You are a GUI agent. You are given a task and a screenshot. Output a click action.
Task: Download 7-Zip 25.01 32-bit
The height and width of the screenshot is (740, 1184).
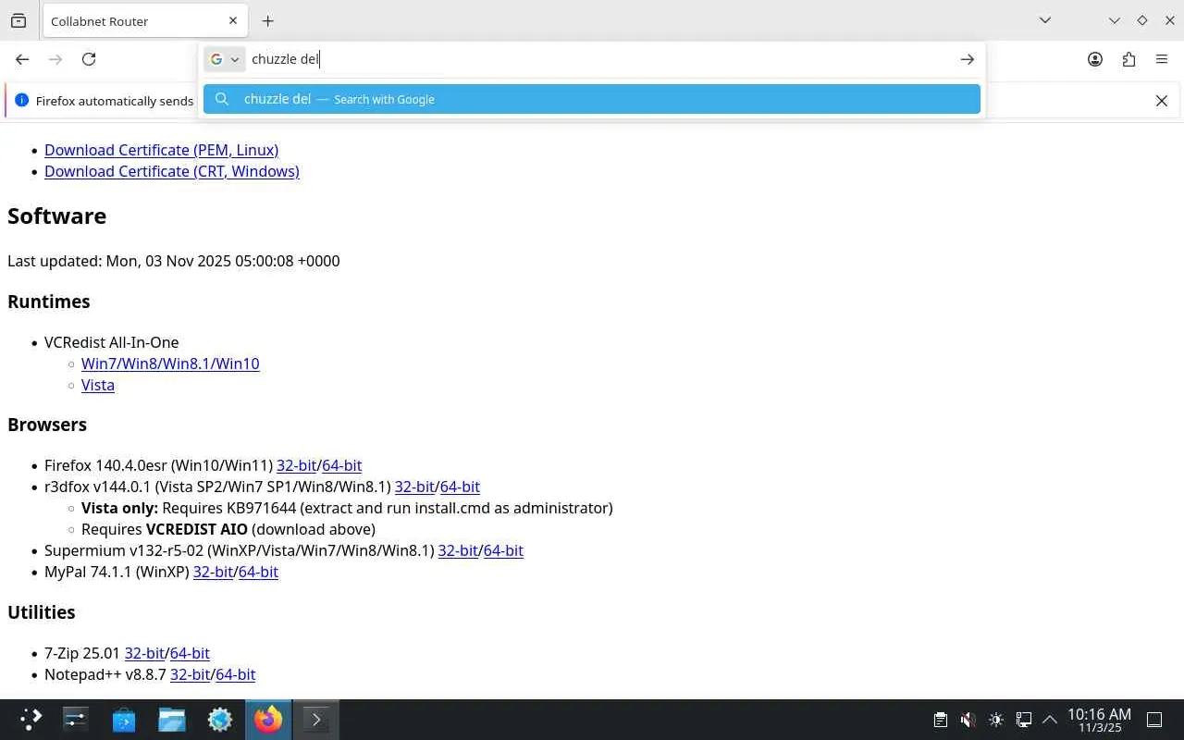pos(144,653)
